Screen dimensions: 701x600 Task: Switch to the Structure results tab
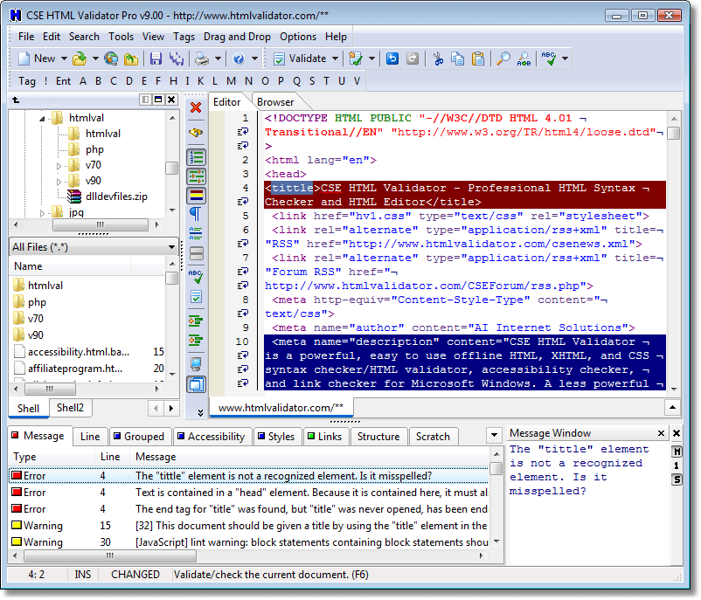[378, 437]
